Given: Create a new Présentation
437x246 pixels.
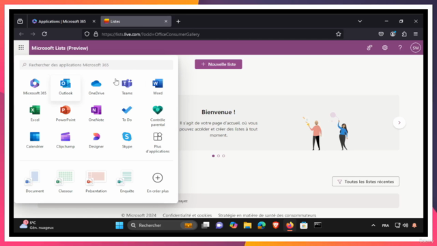Looking at the screenshot, I should pos(96,182).
